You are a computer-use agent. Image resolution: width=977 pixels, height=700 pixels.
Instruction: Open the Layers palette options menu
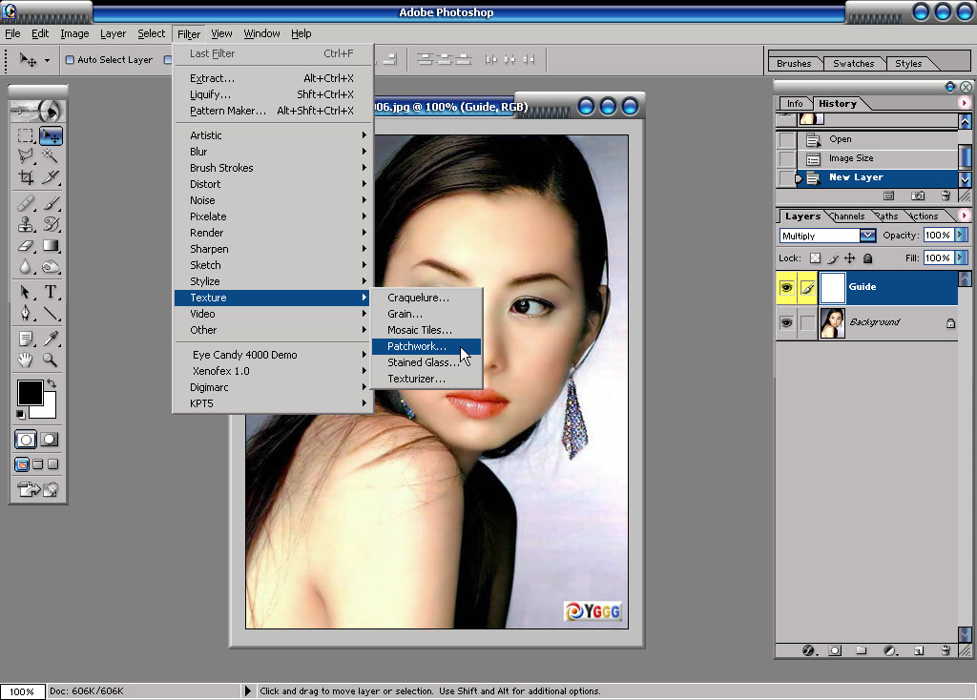tap(965, 216)
